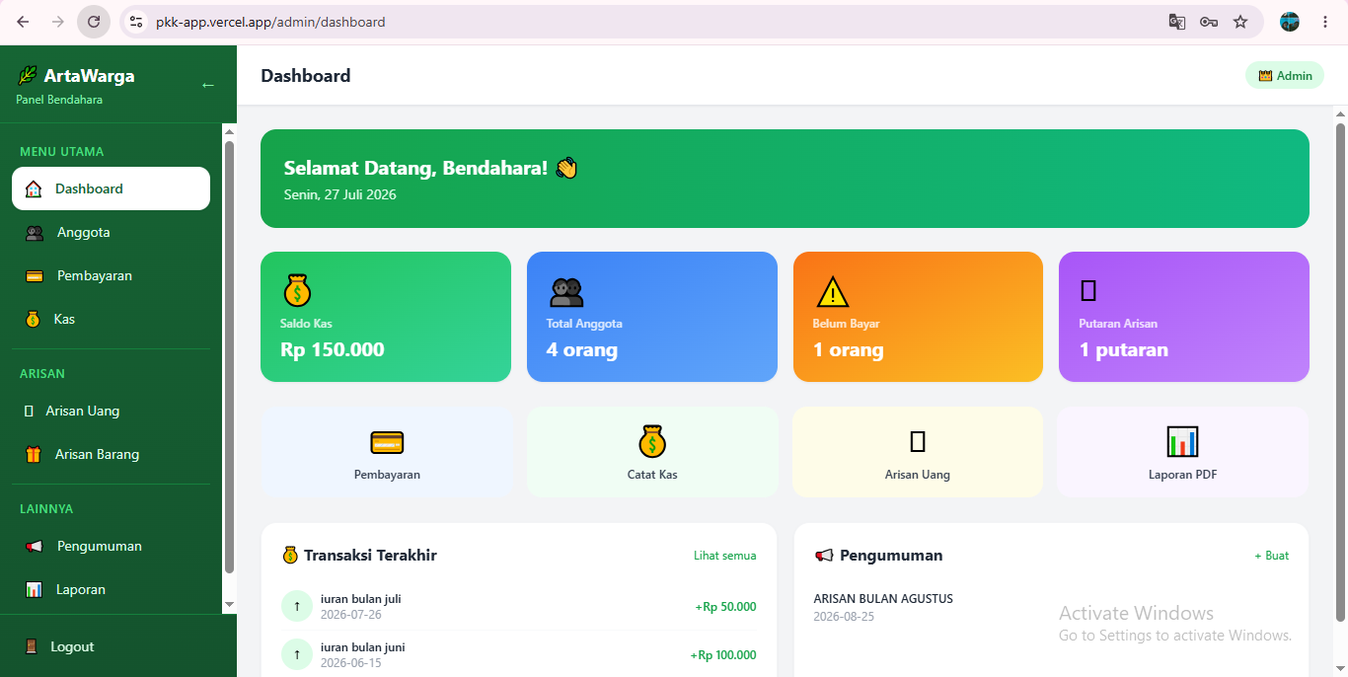
Task: Open Arisan Uang in the sidebar
Action: coord(111,411)
